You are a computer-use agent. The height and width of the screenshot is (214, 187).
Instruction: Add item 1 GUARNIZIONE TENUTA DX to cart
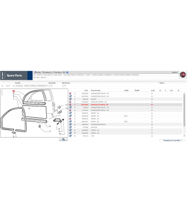point(70,94)
